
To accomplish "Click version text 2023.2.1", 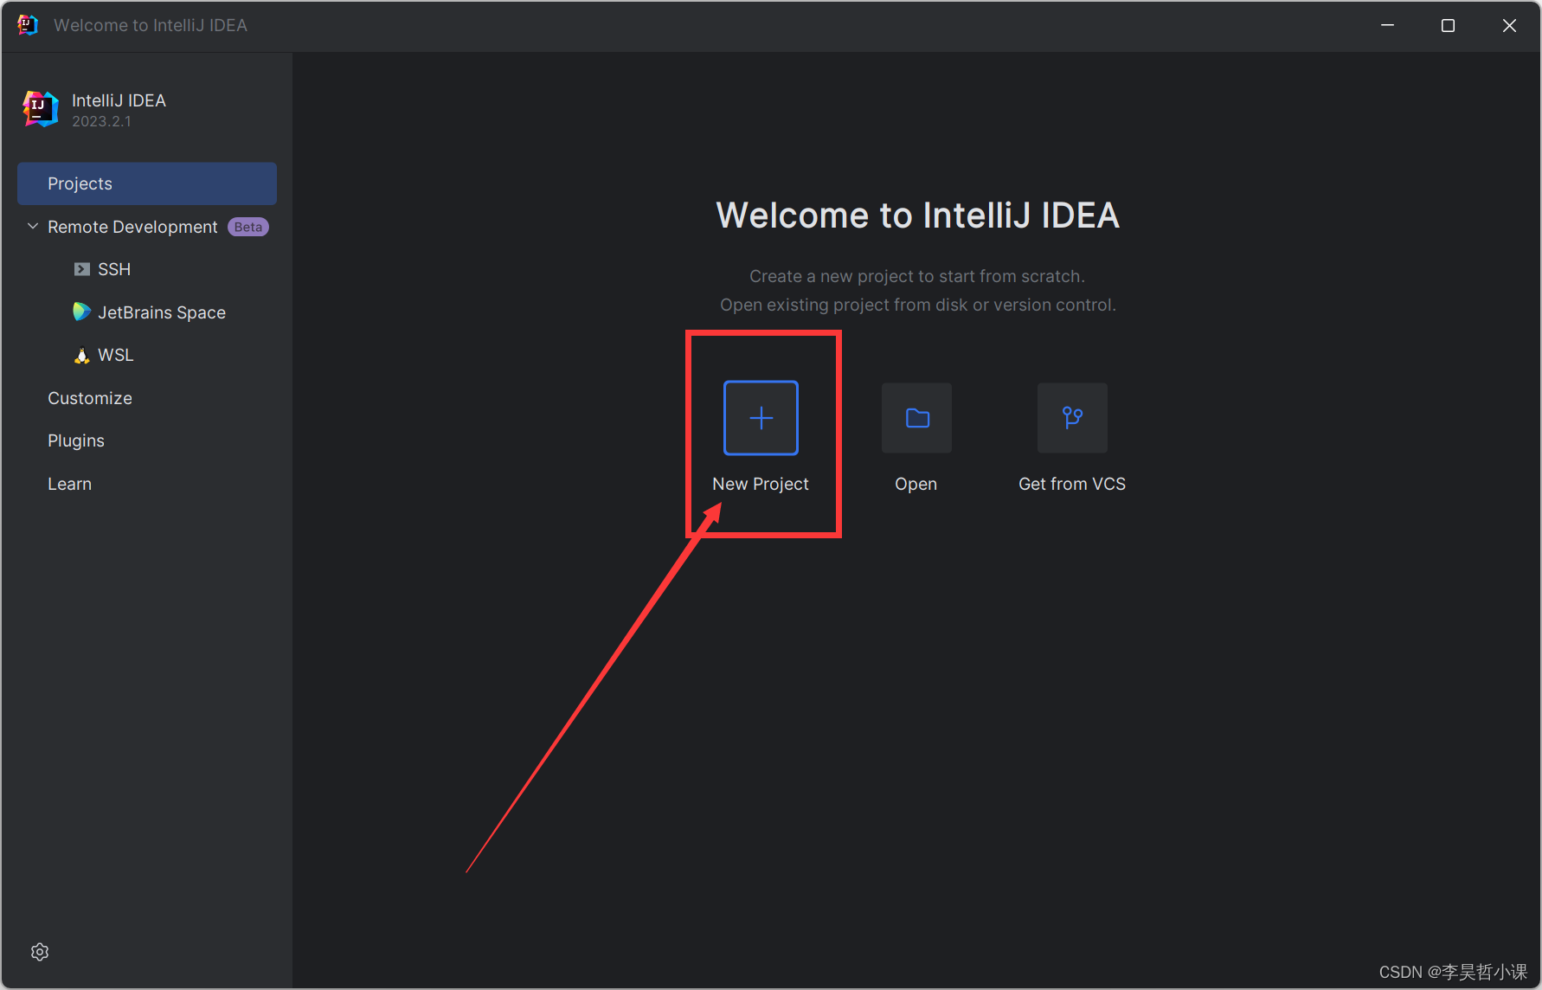I will pyautogui.click(x=101, y=121).
